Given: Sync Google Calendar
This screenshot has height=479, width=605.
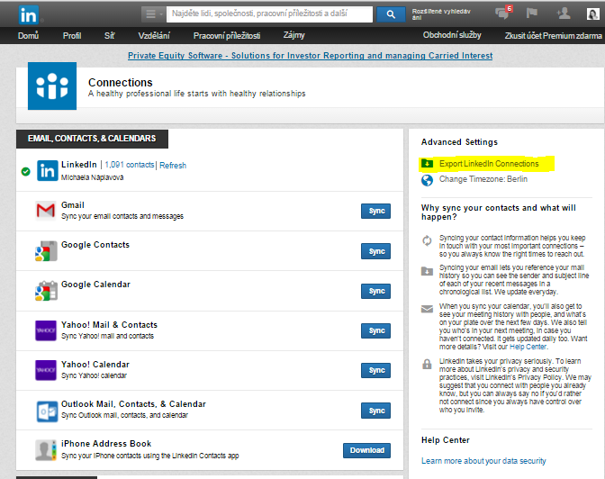Looking at the screenshot, I should (375, 291).
